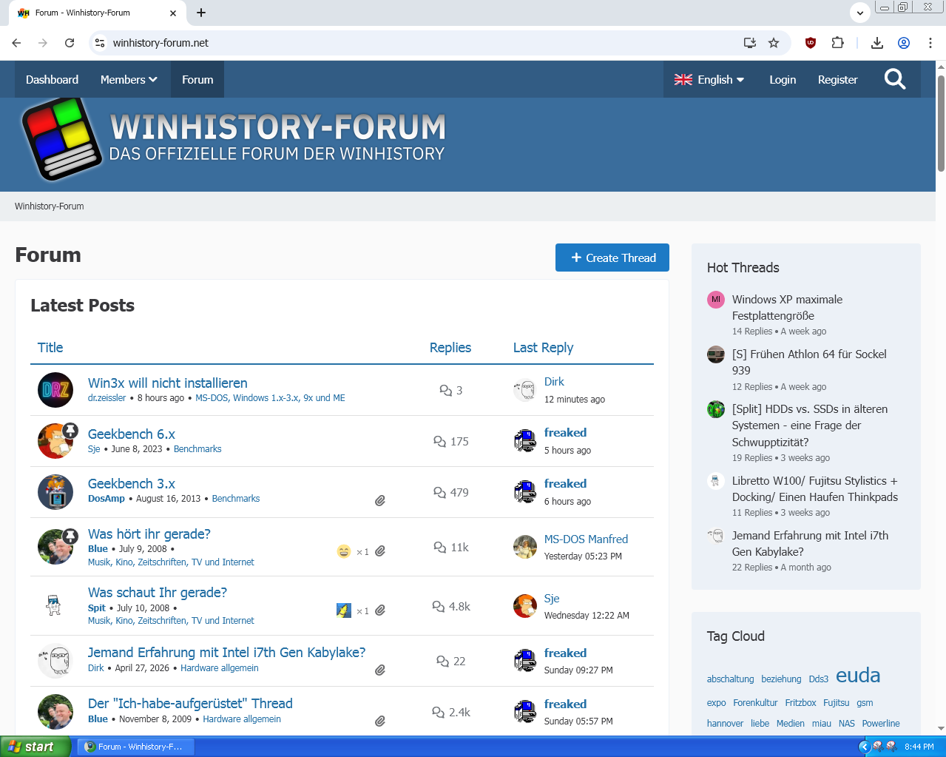Open the Chrome three-dot menu
Viewport: 946px width, 757px height.
(930, 43)
